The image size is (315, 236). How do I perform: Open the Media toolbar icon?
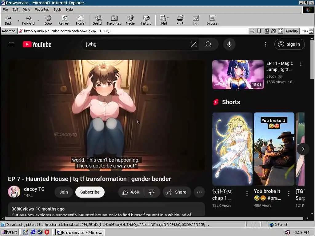tap(130, 20)
